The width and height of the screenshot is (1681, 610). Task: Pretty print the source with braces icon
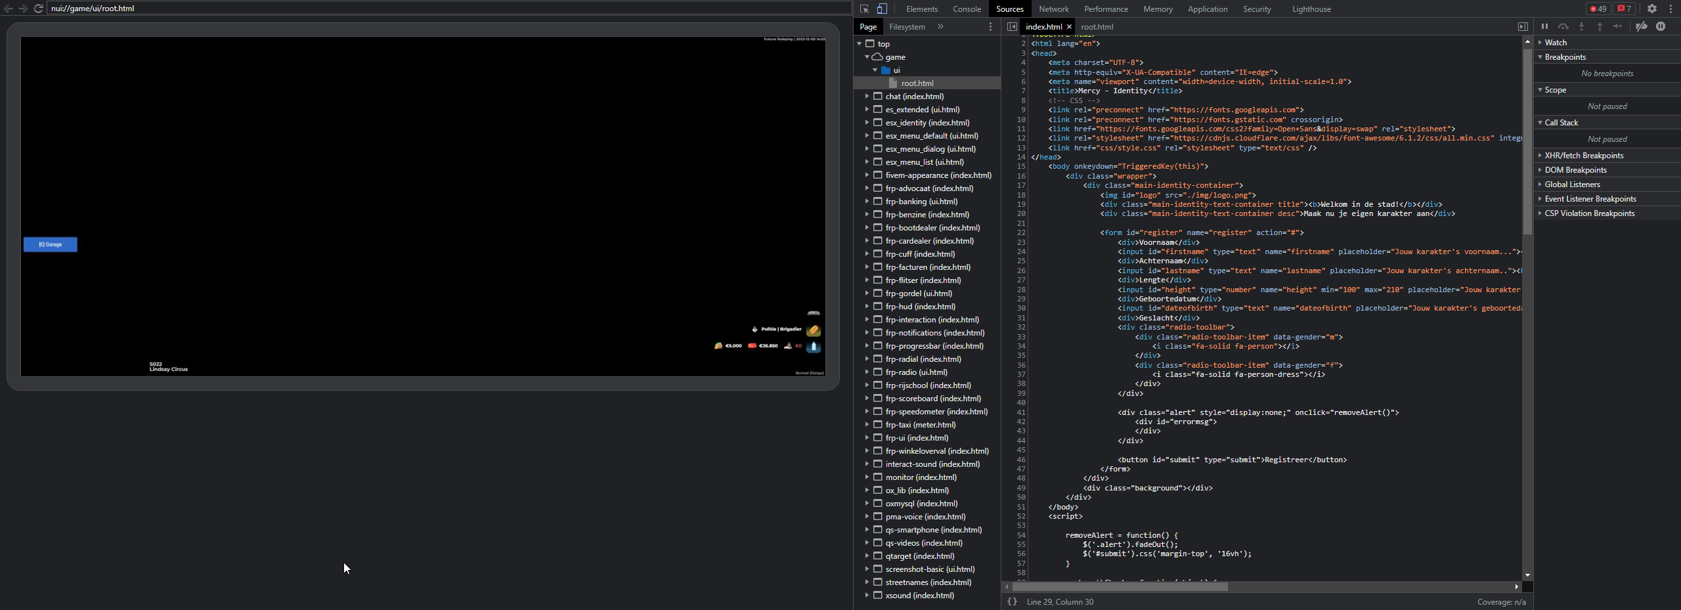(x=1012, y=602)
